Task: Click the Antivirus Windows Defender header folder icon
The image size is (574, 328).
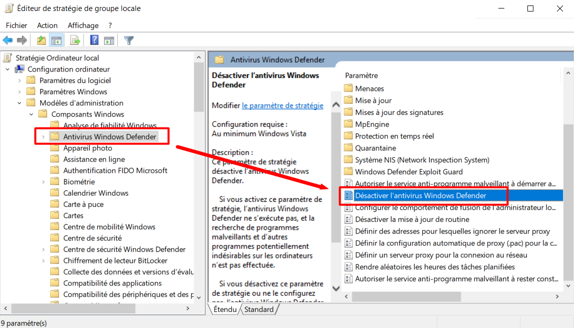Action: (x=219, y=59)
